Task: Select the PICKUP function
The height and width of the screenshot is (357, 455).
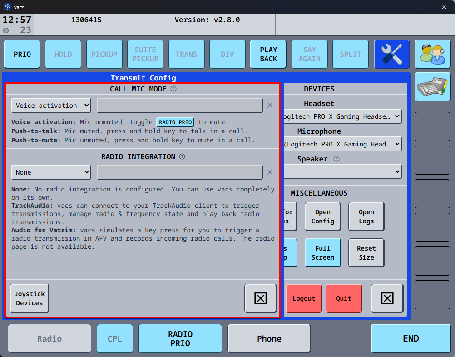Action: 104,54
